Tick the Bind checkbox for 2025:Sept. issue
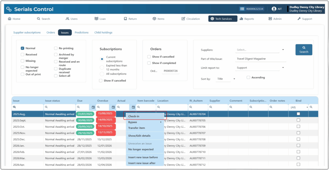The width and height of the screenshot is (329, 170). (x=298, y=120)
